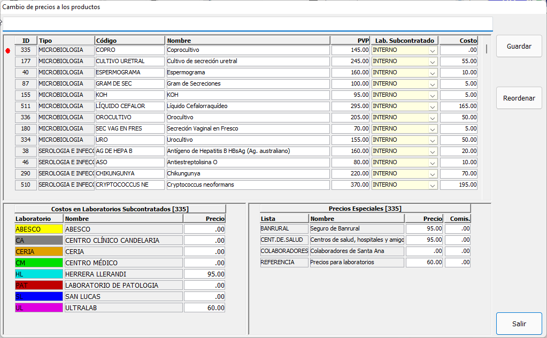Expand the INTERNO dropdown for Espermograma row

coord(433,73)
